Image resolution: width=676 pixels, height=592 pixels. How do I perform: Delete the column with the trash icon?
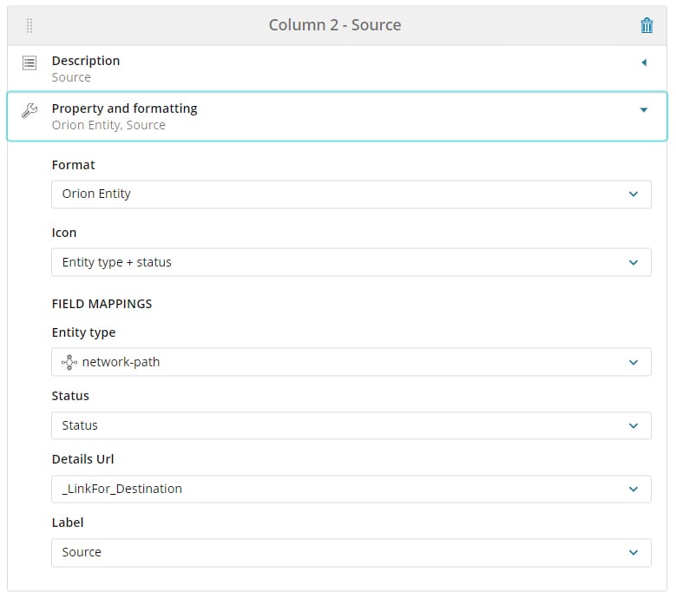[646, 25]
